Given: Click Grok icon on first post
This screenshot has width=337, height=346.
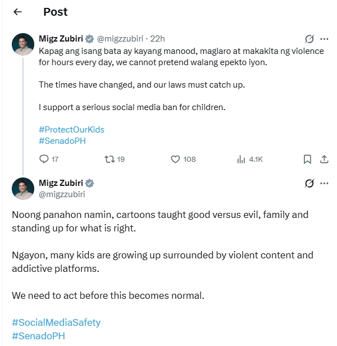Looking at the screenshot, I should (x=309, y=39).
